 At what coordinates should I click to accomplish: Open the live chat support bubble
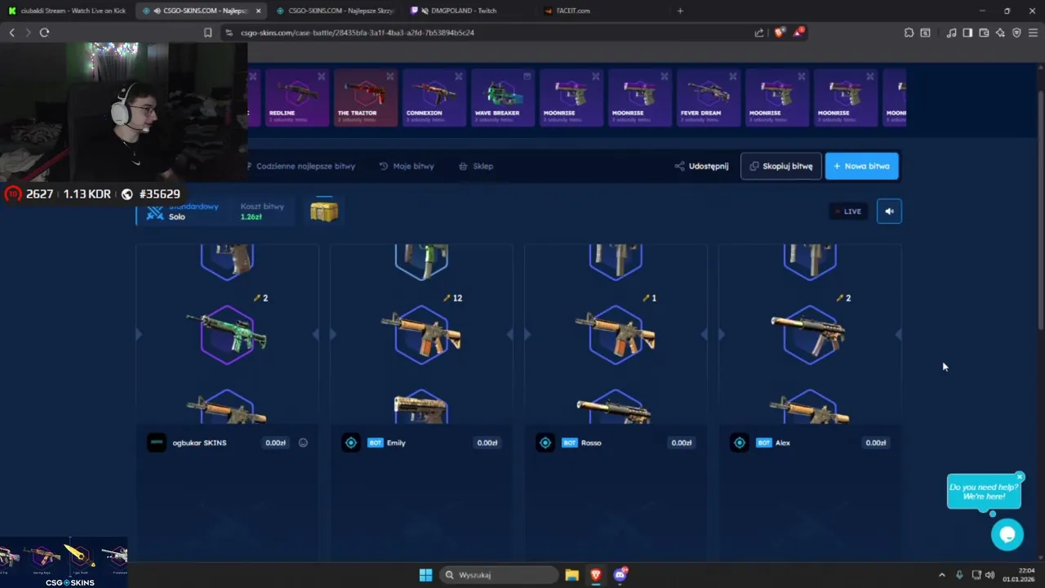(x=1007, y=535)
